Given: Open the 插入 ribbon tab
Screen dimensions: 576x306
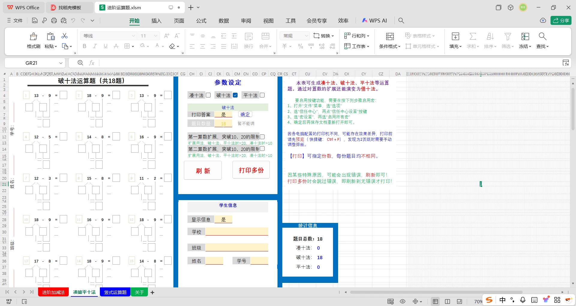Looking at the screenshot, I should [156, 21].
